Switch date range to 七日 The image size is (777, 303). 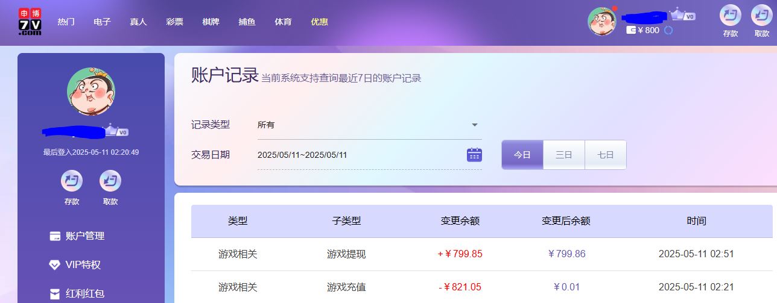[605, 155]
